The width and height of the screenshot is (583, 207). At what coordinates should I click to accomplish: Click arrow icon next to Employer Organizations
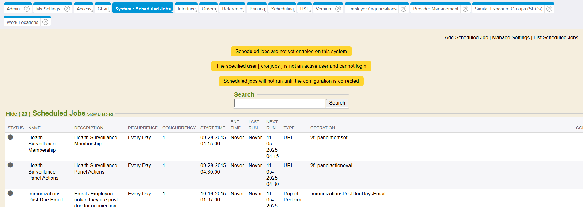[403, 9]
